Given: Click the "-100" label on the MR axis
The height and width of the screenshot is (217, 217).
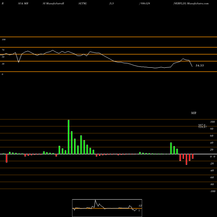Looking at the screenshot, I should [x=213, y=191].
